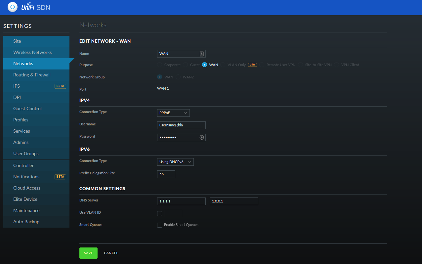The image size is (422, 264).
Task: Open the IPv4 Connection Type PPPoE dropdown
Action: point(173,113)
